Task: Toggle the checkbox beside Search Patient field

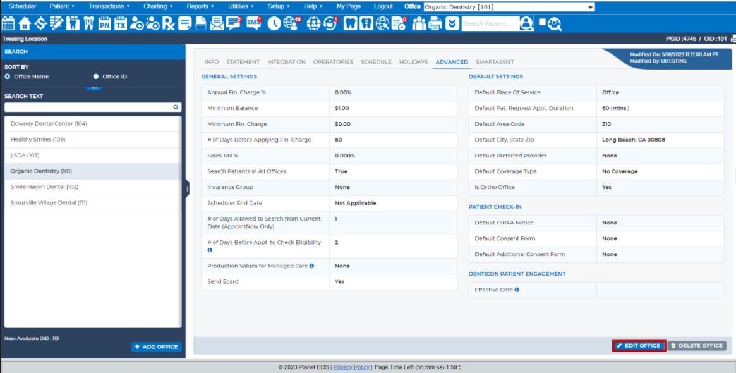Action: tap(542, 21)
